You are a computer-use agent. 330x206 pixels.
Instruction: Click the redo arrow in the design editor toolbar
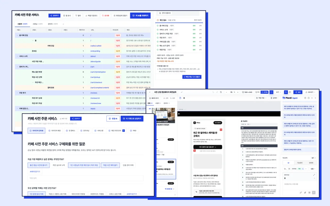click(217, 92)
